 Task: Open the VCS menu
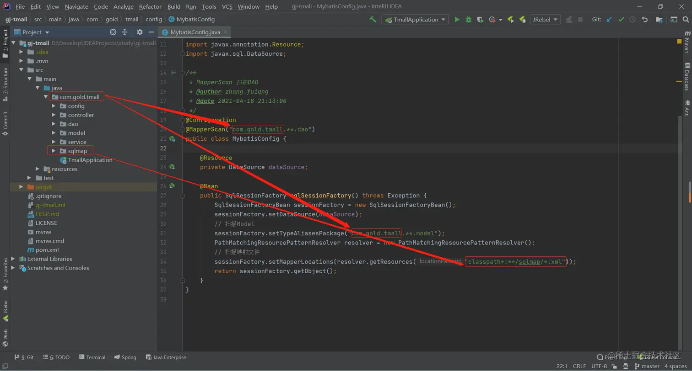[x=227, y=7]
